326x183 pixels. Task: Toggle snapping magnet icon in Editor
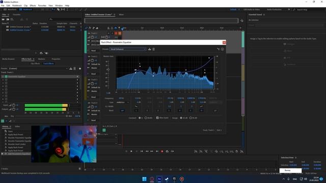[x=116, y=28]
